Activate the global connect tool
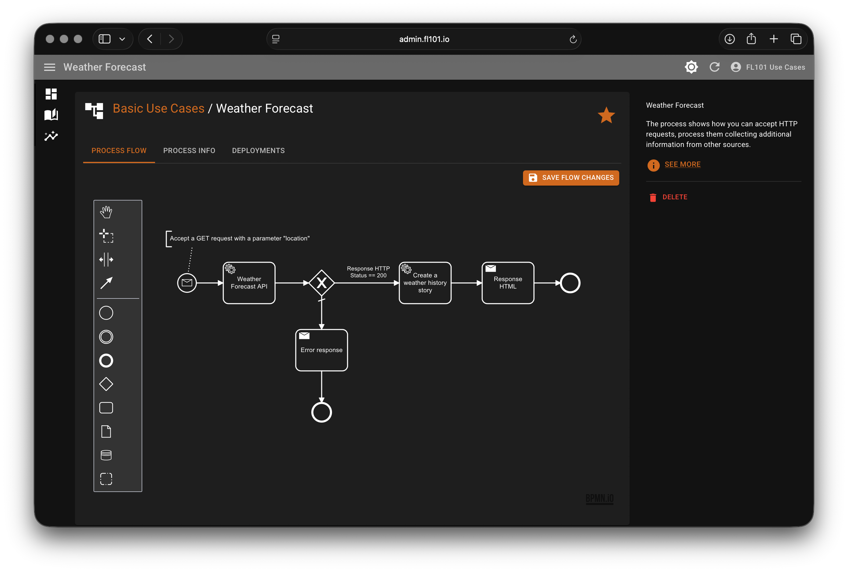This screenshot has width=848, height=572. 106,283
